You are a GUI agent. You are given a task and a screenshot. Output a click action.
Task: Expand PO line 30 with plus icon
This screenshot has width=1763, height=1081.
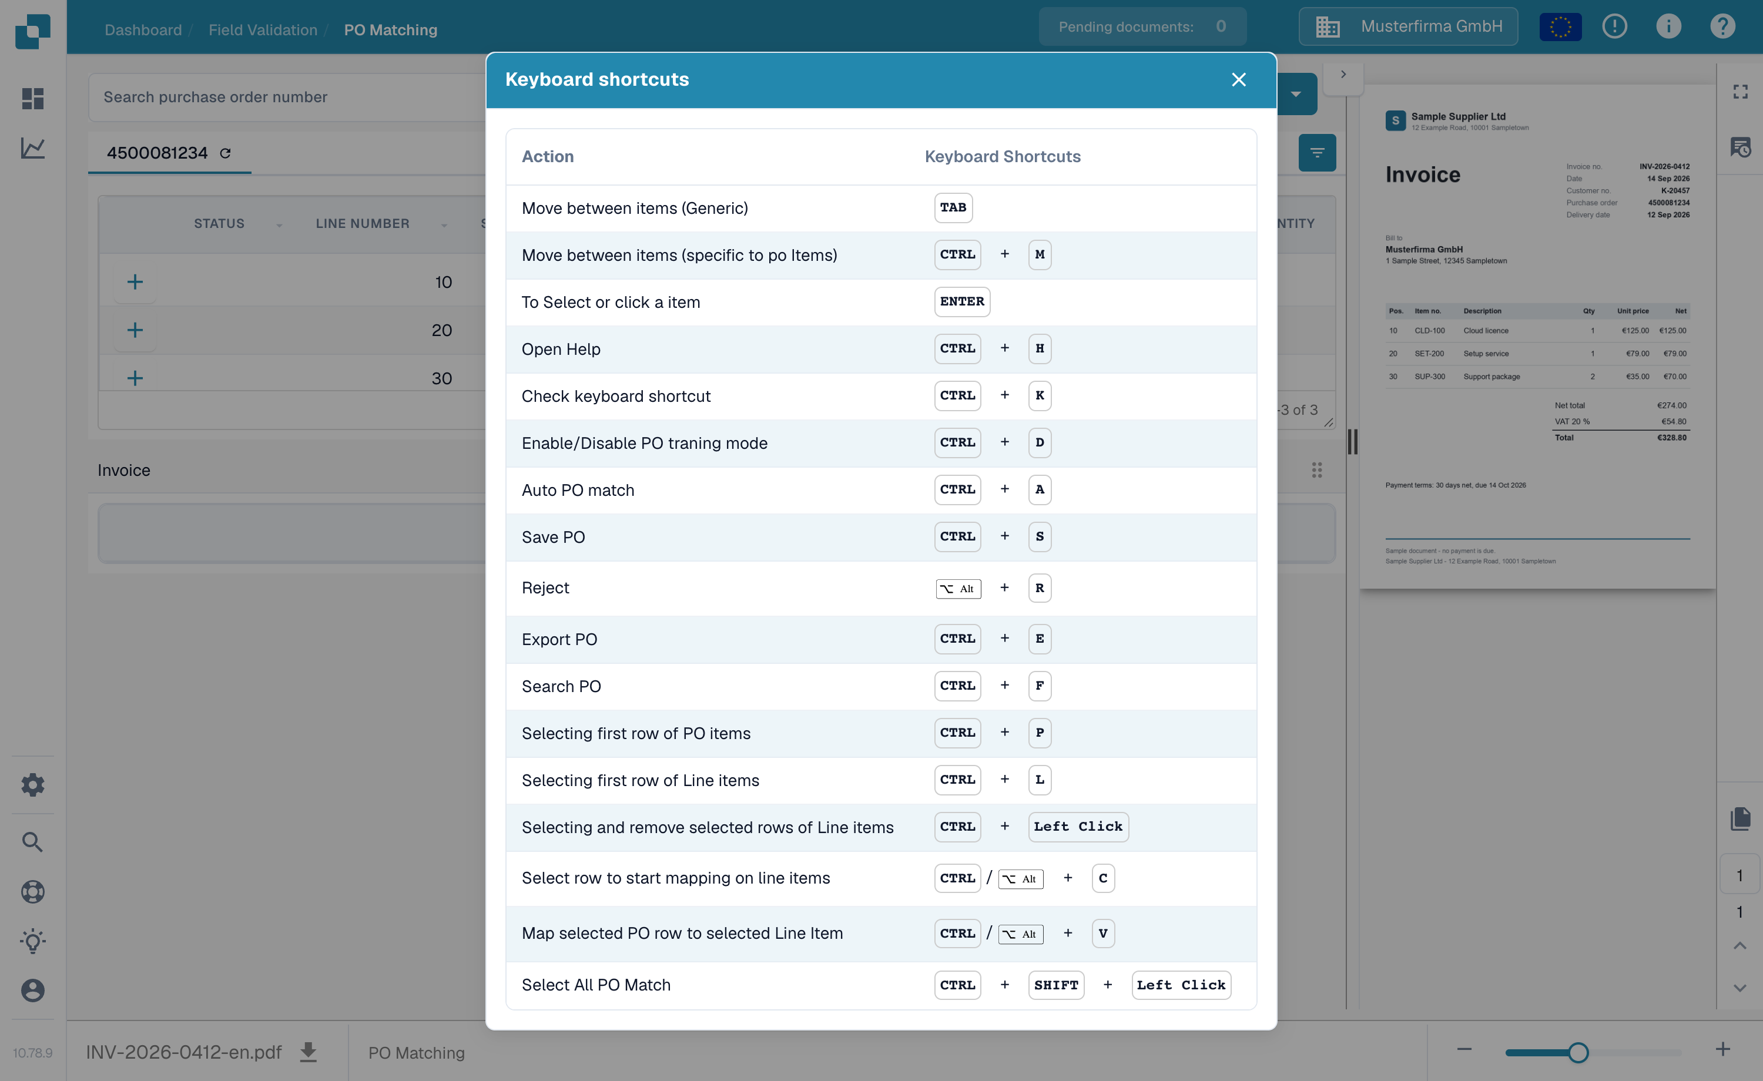135,378
